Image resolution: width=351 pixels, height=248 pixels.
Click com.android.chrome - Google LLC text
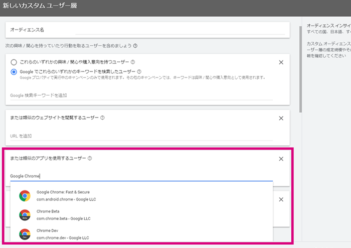point(66,199)
